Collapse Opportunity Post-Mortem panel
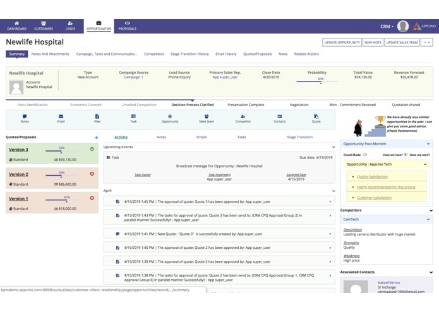This screenshot has width=439, height=312. point(428,144)
